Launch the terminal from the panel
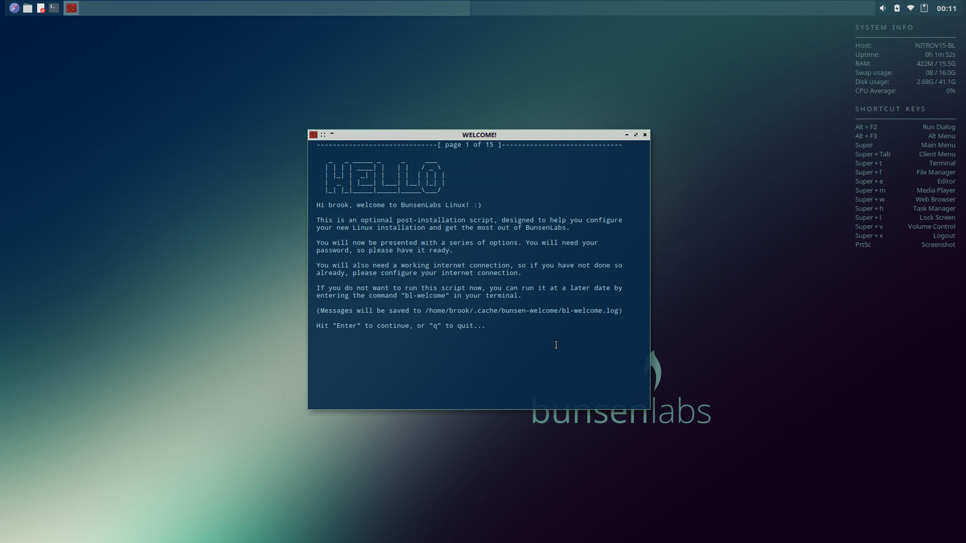The image size is (966, 543). 54,8
